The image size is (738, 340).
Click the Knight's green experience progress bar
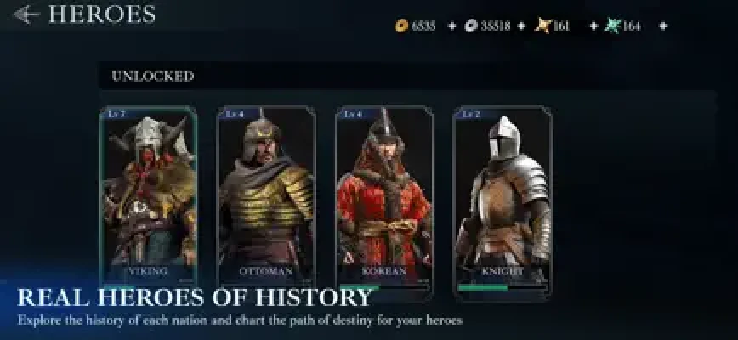502,287
